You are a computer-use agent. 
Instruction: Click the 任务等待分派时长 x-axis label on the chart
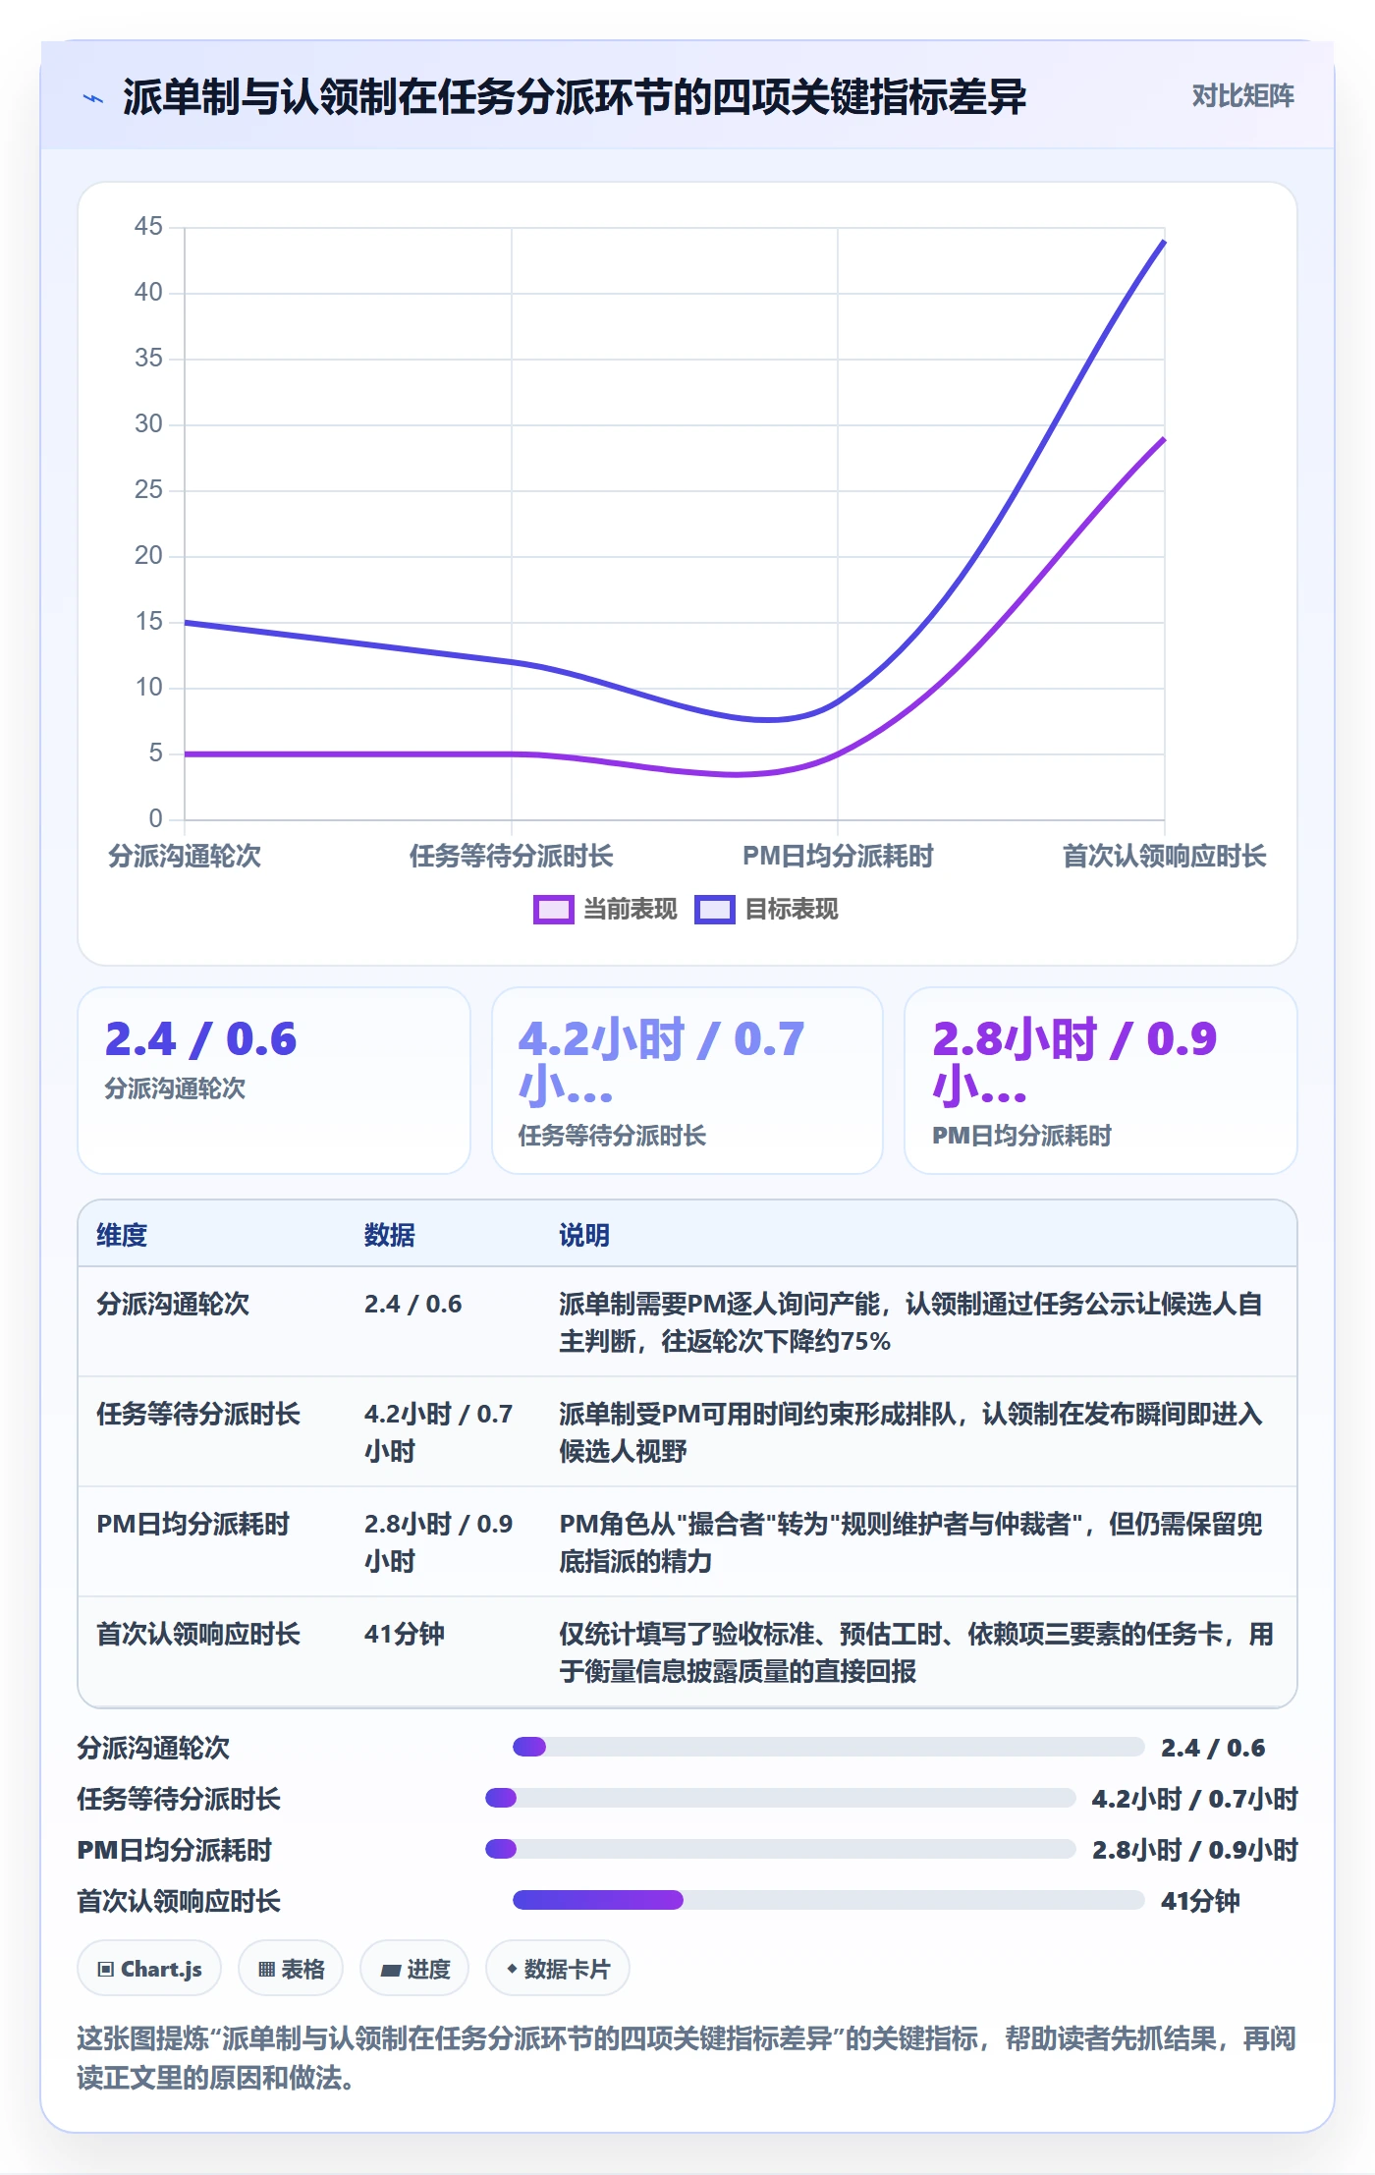pyautogui.click(x=511, y=856)
